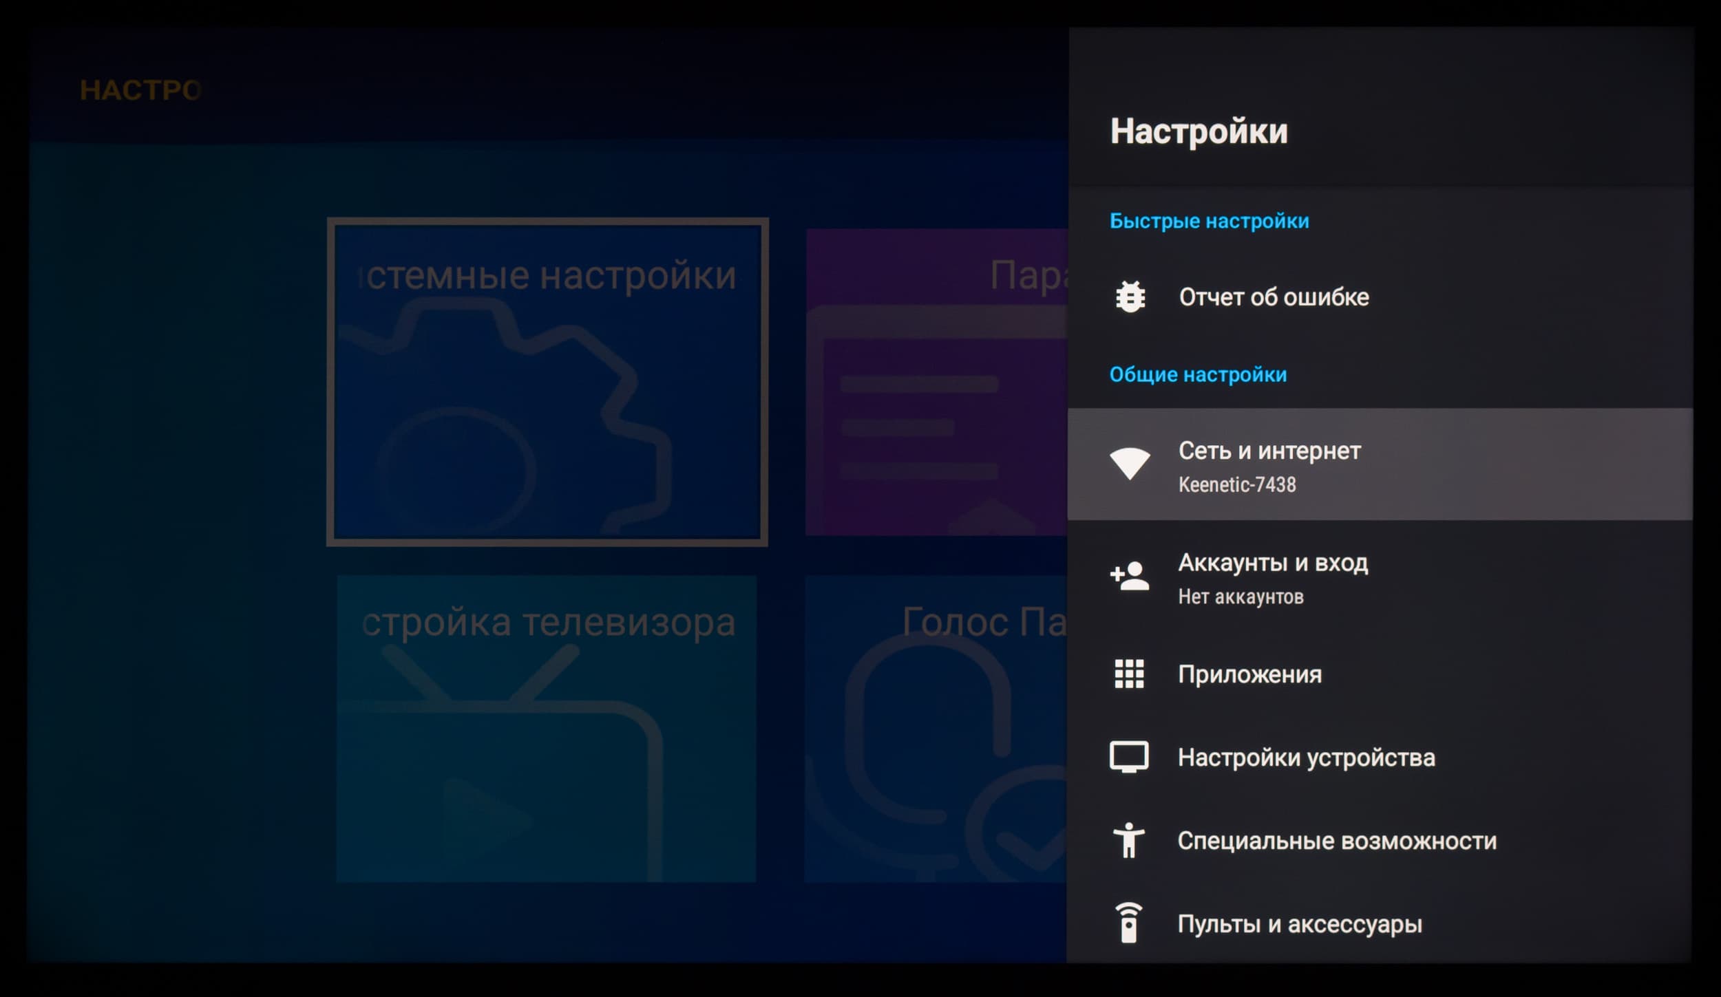This screenshot has width=1721, height=997.
Task: Open Отчет об ошибке
Action: click(x=1274, y=297)
